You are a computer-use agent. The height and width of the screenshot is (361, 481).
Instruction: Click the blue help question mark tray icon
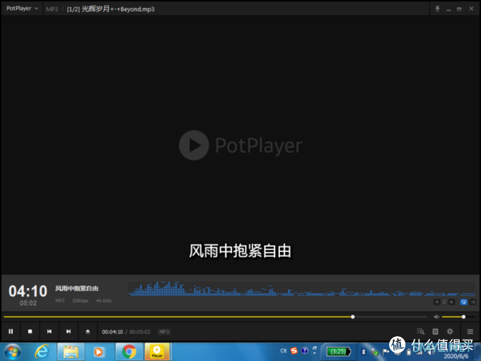pos(304,350)
